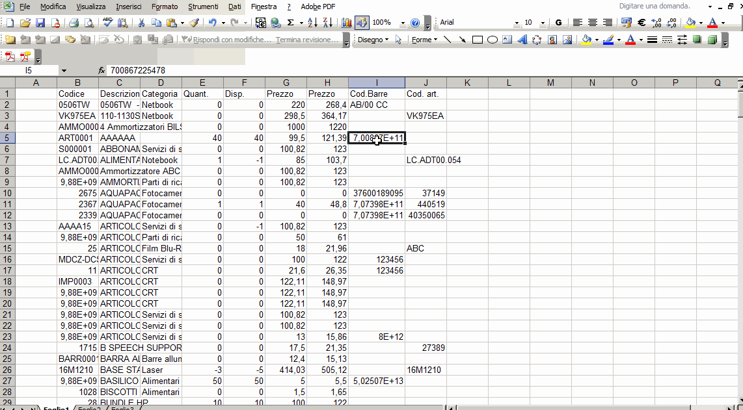Insert a diagram or organization chart
743x410 pixels.
pyautogui.click(x=537, y=40)
